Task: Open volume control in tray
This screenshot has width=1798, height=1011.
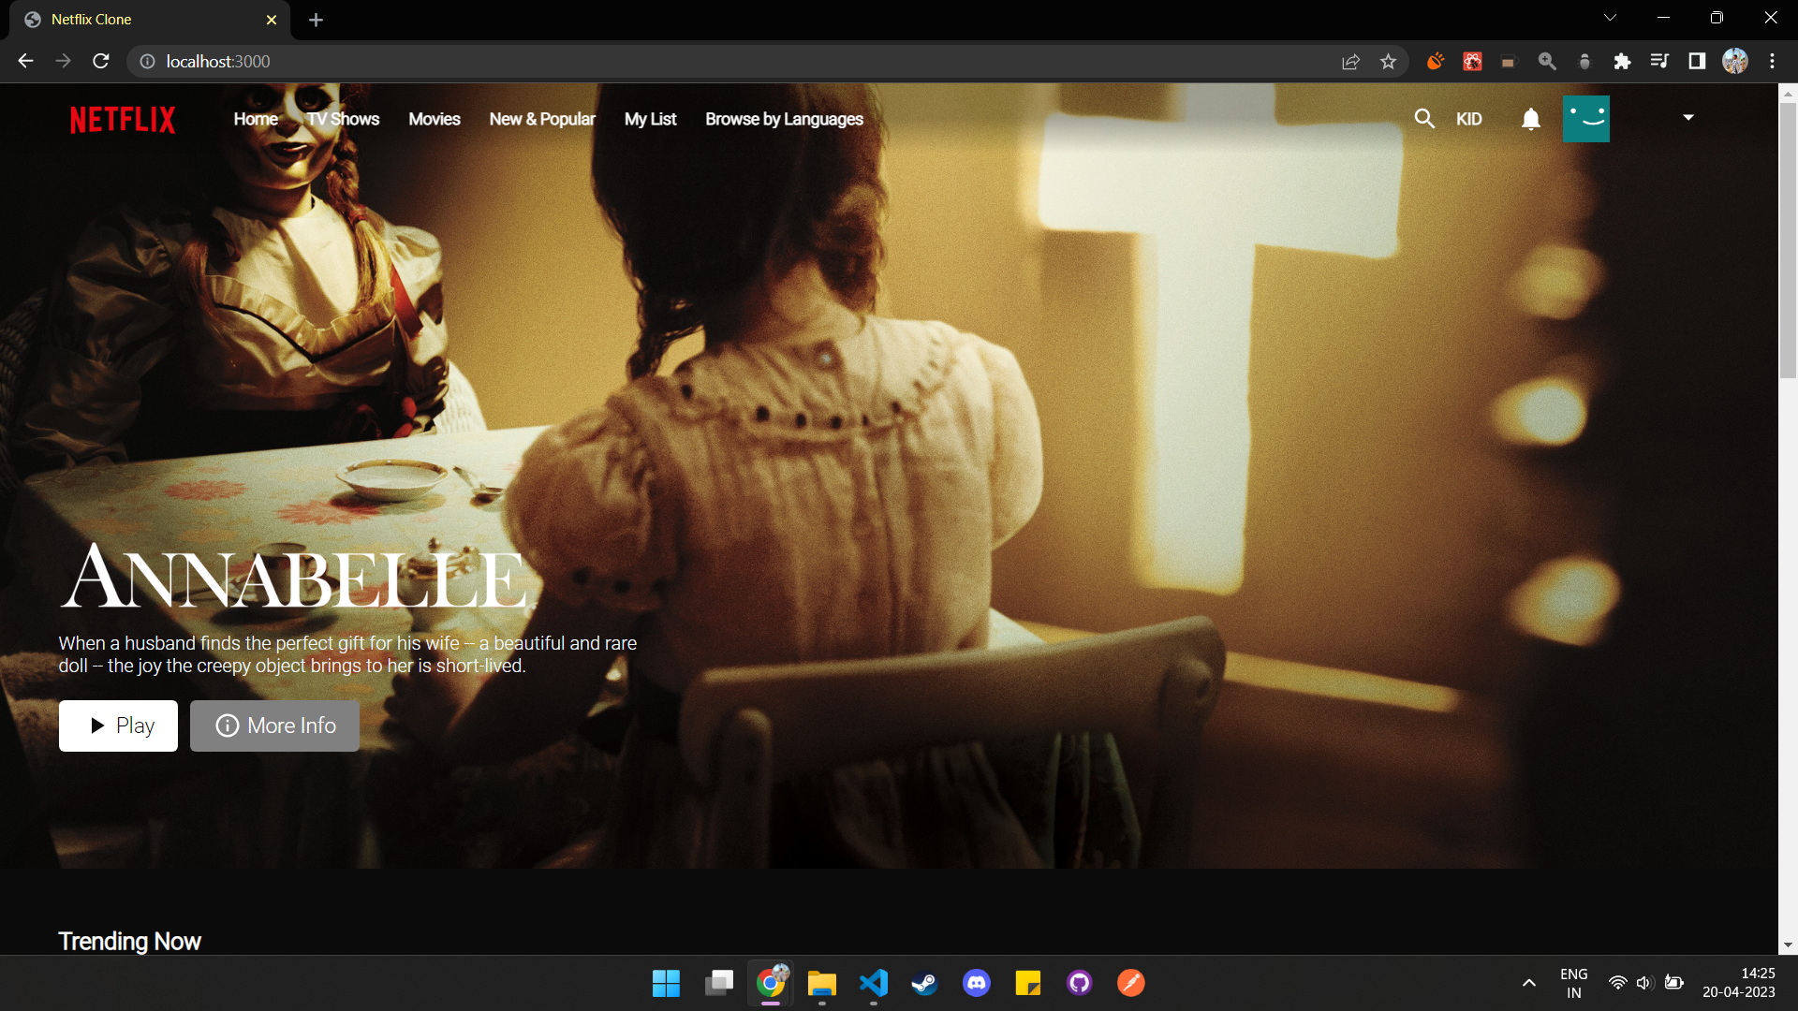Action: click(1644, 983)
